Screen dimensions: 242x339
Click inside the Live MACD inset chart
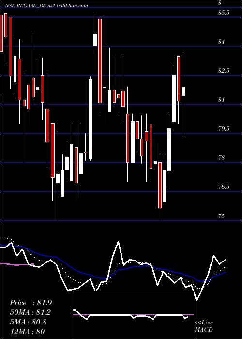[x=133, y=315]
